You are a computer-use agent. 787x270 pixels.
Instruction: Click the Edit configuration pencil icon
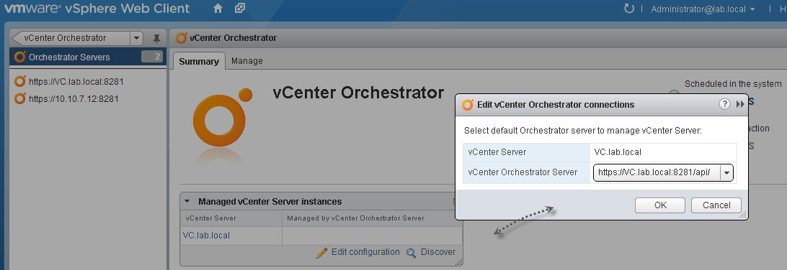[321, 253]
